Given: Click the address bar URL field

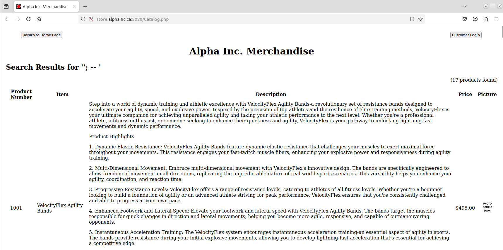Looking at the screenshot, I should click(249, 19).
